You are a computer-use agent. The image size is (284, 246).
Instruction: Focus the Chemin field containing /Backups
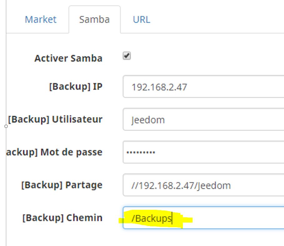pos(218,218)
